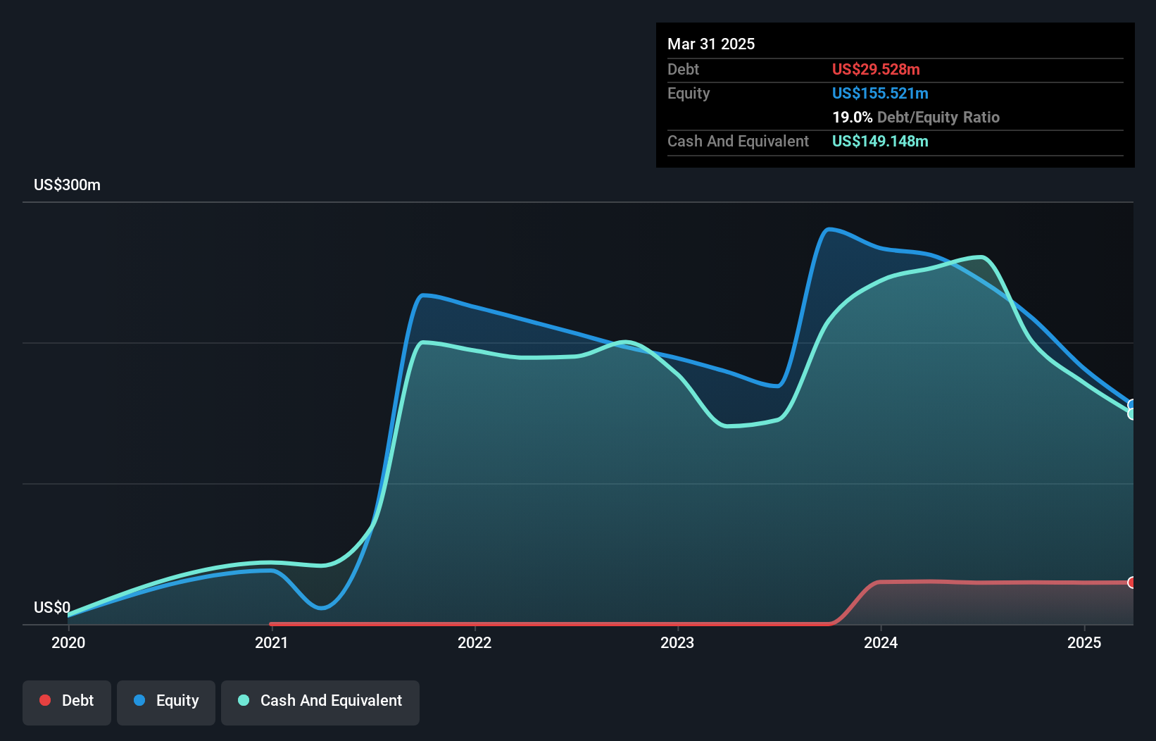1156x741 pixels.
Task: Click the Equity value US$155.521m
Action: [x=880, y=93]
